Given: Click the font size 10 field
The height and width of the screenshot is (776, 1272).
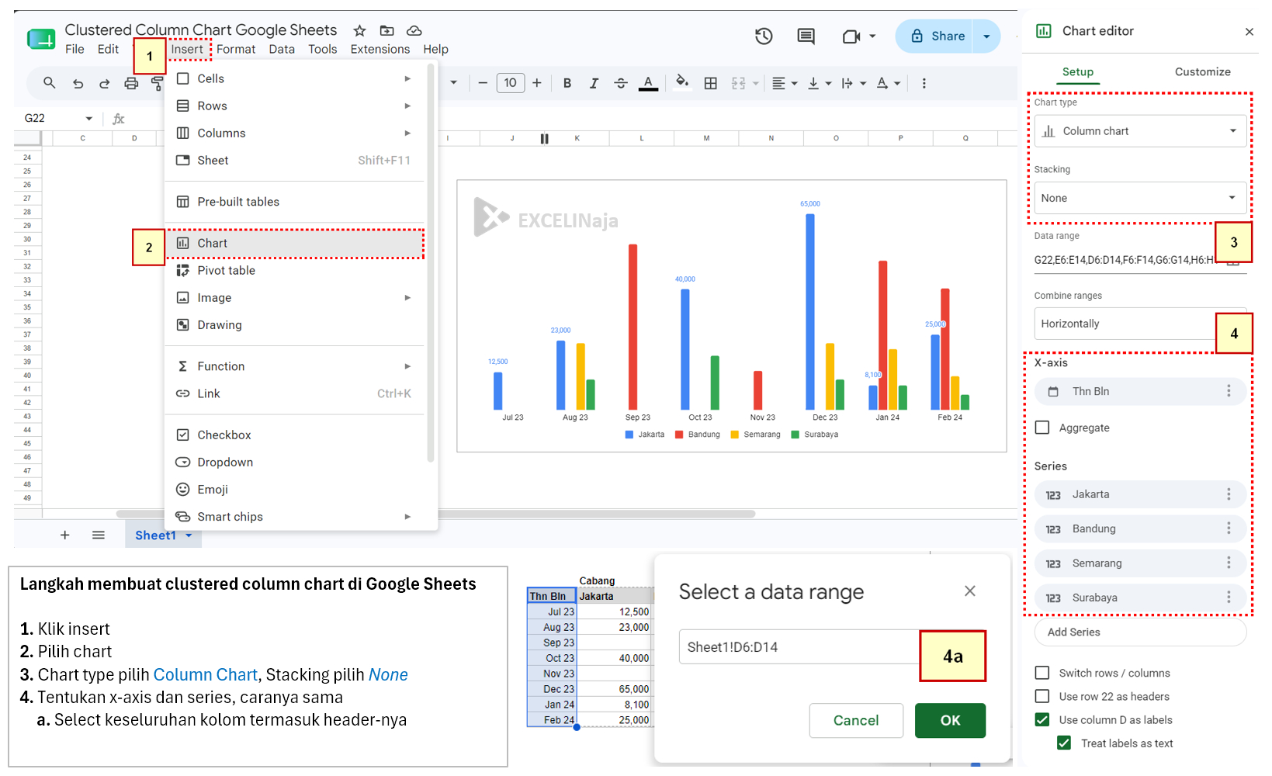Looking at the screenshot, I should 510,83.
